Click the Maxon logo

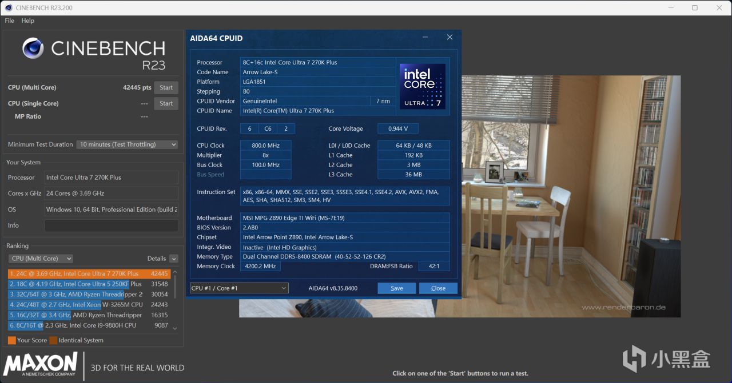click(x=41, y=365)
